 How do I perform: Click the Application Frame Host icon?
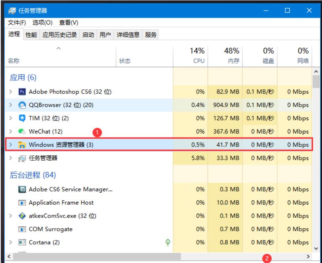point(22,203)
